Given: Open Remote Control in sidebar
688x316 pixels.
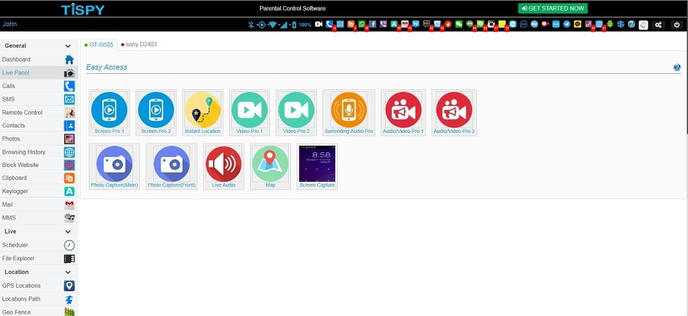Looking at the screenshot, I should (x=39, y=113).
